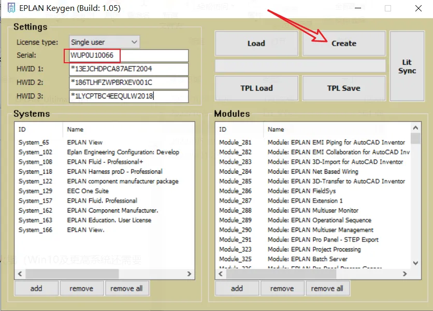Image resolution: width=433 pixels, height=311 pixels.
Task: Click Modules list vertical scrollbar thumb
Action: [415, 138]
